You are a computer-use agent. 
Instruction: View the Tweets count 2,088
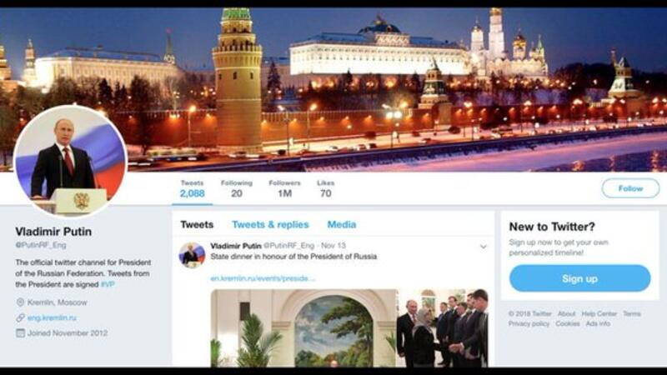tap(193, 189)
